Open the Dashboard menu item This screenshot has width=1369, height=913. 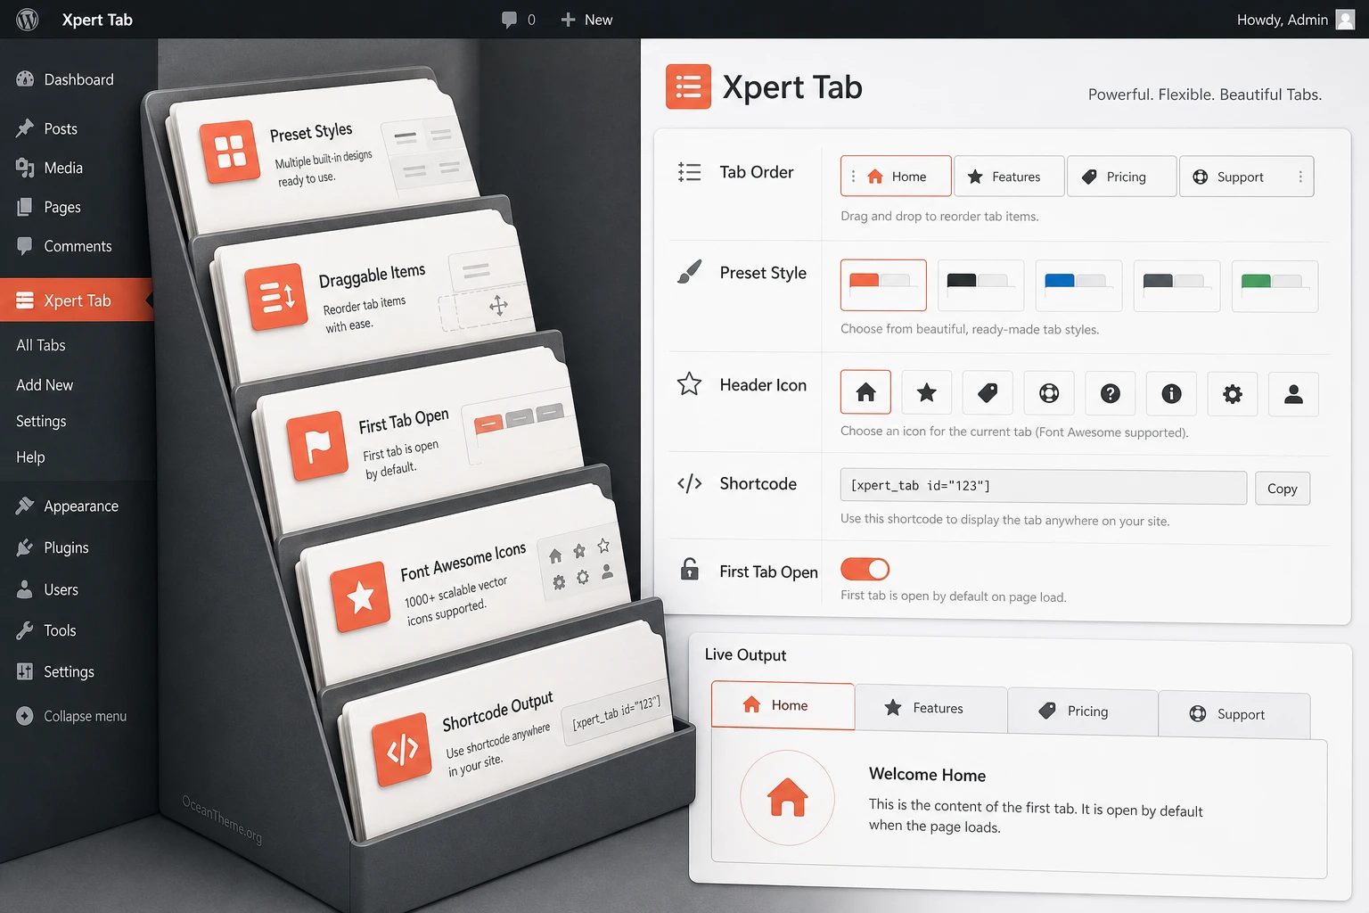point(78,79)
